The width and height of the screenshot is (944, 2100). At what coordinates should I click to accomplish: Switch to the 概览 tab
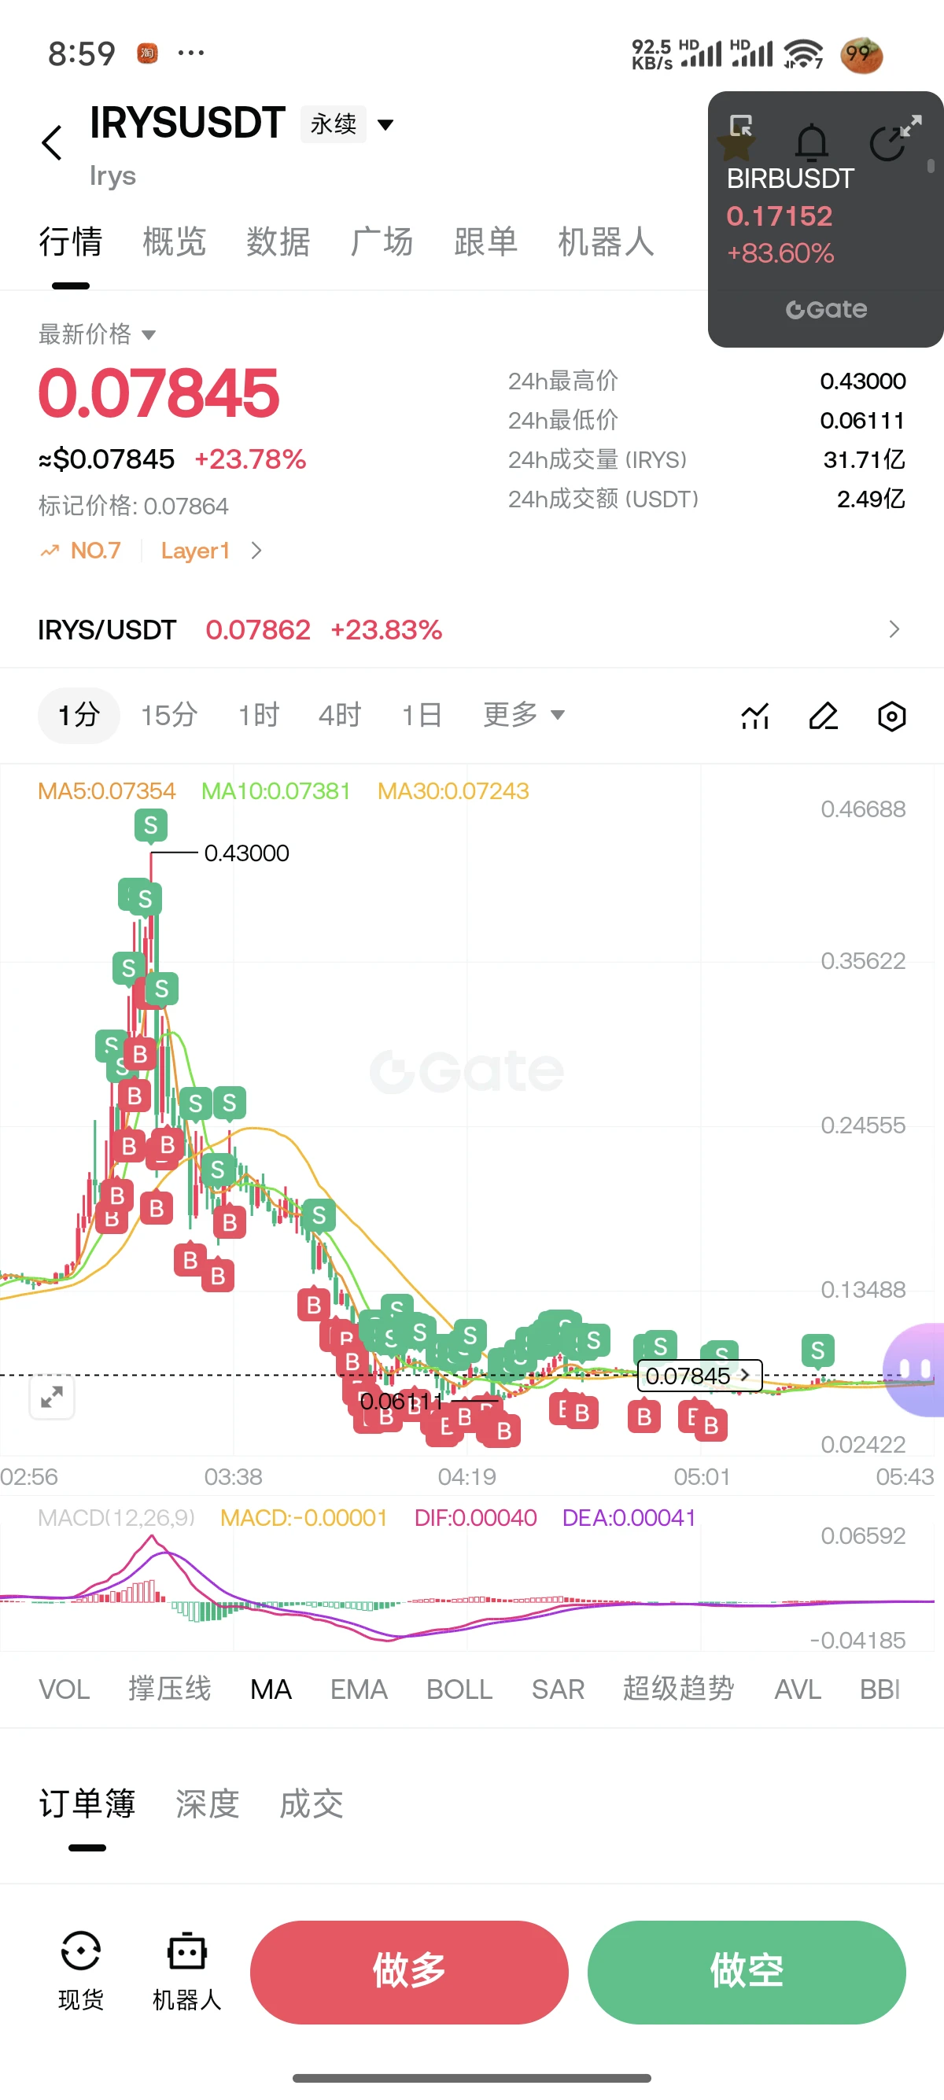[175, 242]
